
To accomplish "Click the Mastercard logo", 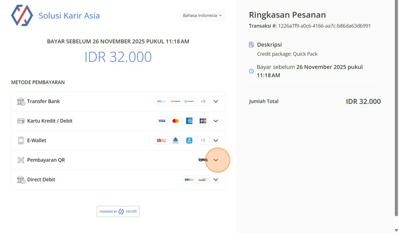I will pyautogui.click(x=175, y=121).
